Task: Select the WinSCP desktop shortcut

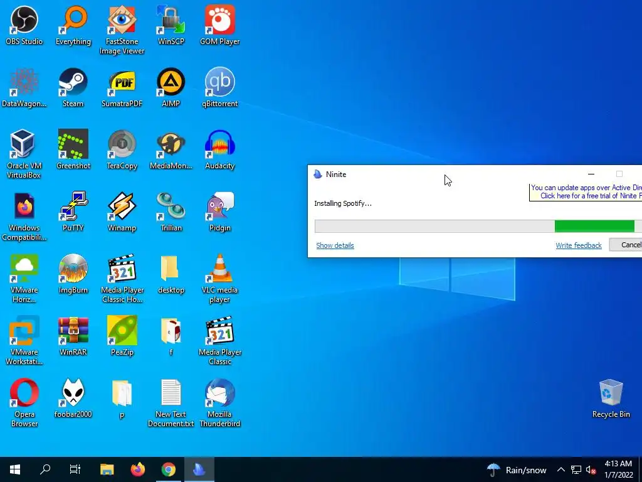Action: [171, 25]
